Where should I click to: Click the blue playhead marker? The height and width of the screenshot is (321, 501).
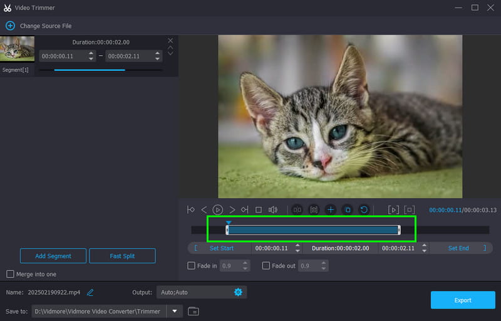point(229,223)
